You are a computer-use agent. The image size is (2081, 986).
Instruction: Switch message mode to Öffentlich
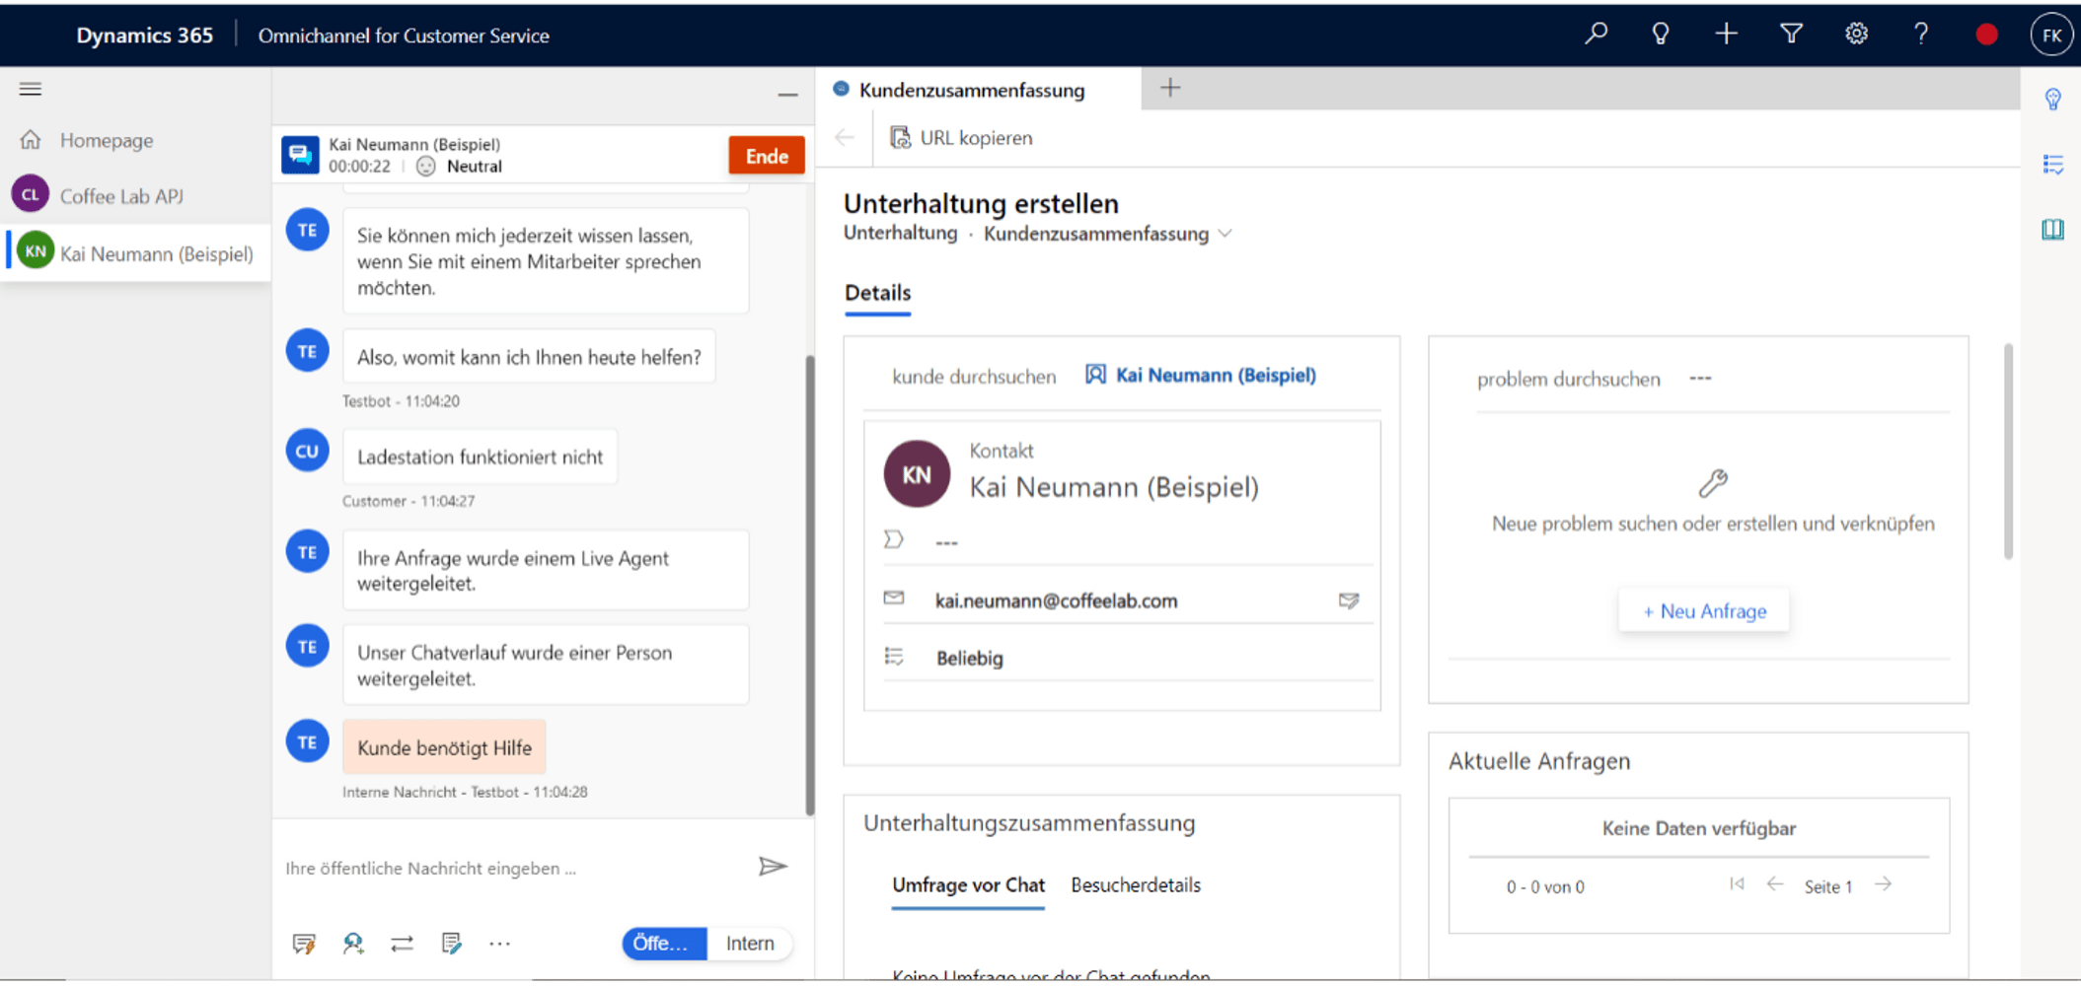pyautogui.click(x=663, y=944)
